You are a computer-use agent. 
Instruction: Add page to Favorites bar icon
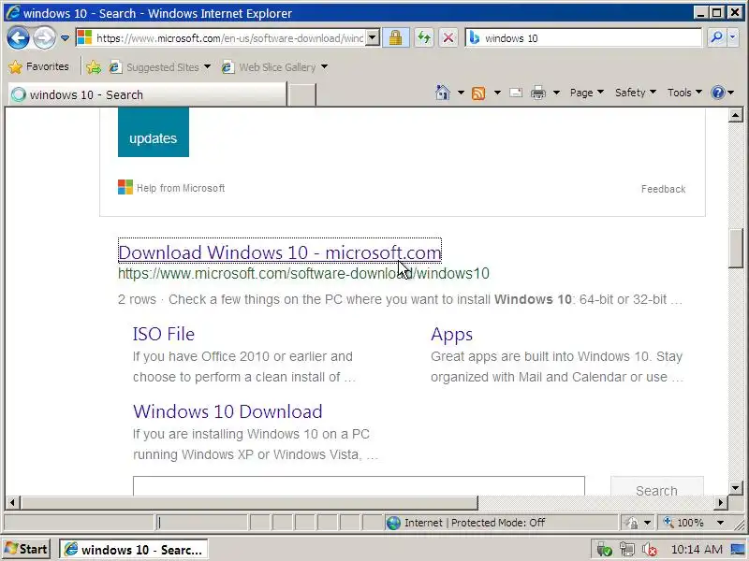point(94,67)
